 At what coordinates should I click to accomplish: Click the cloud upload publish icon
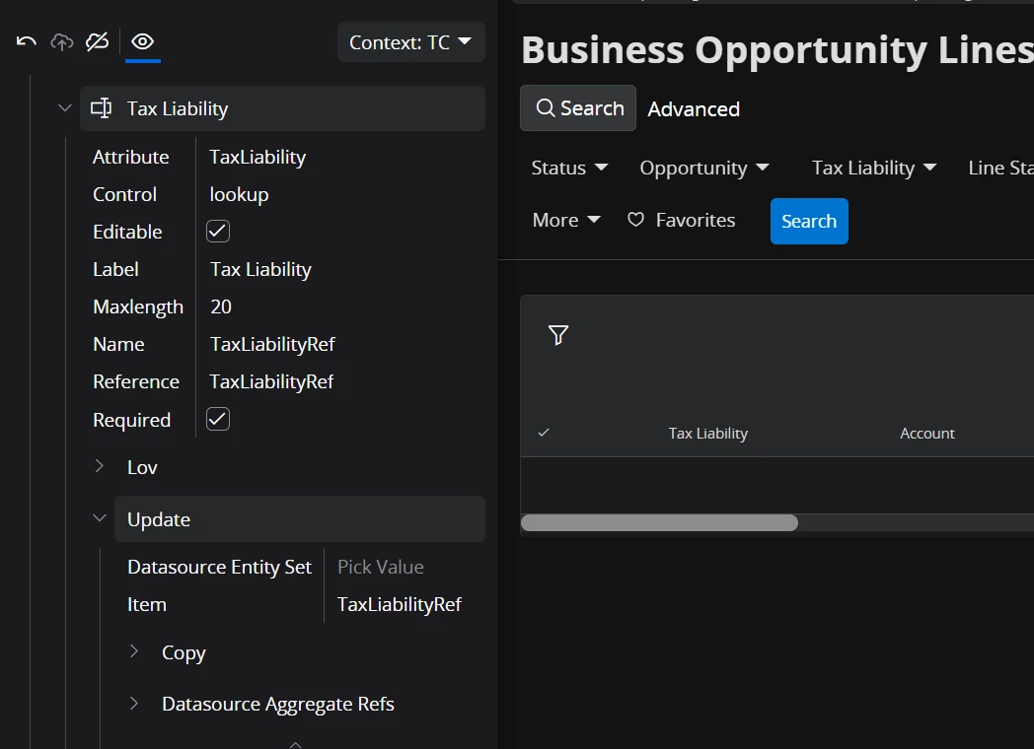(62, 41)
